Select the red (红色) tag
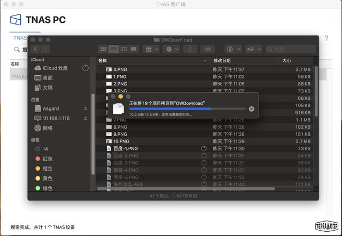This screenshot has height=236, width=342. pyautogui.click(x=48, y=159)
